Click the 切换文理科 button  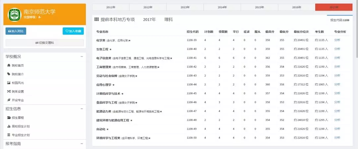coord(45,43)
